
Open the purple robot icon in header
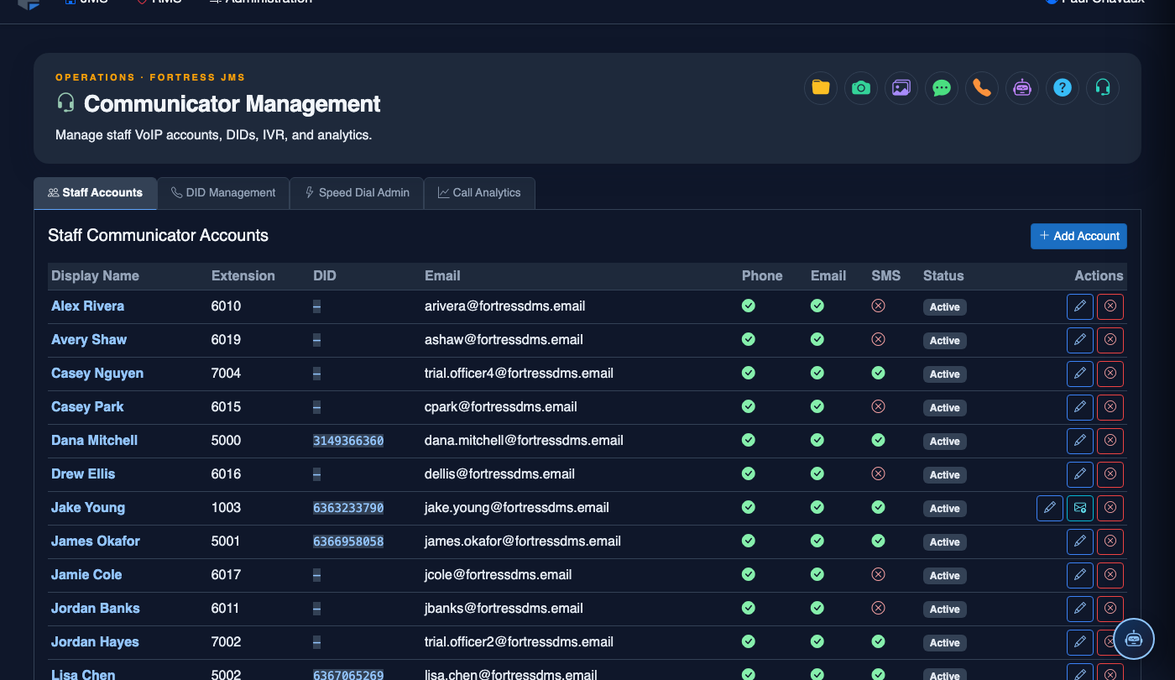(x=1022, y=87)
